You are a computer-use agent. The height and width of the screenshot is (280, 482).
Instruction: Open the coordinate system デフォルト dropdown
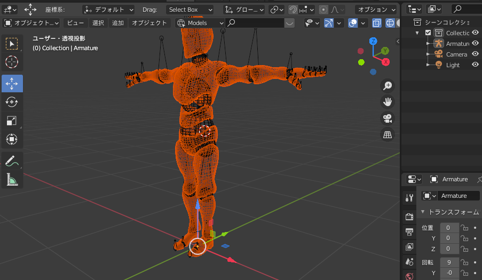pyautogui.click(x=108, y=10)
